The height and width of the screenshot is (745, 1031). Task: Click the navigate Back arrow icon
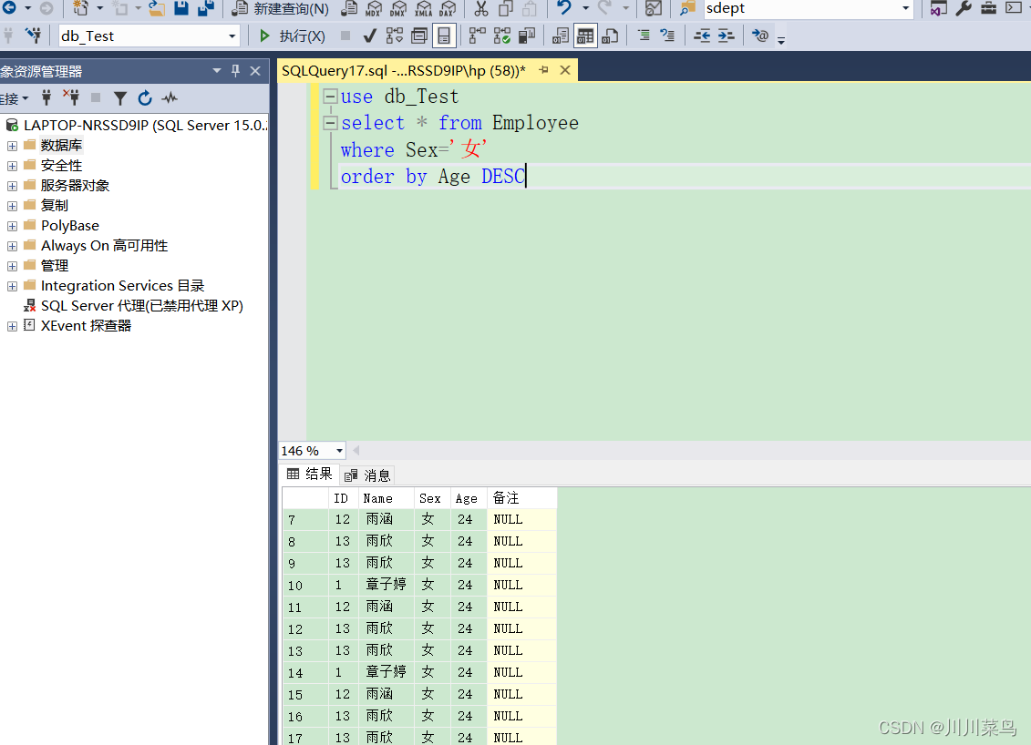click(10, 8)
